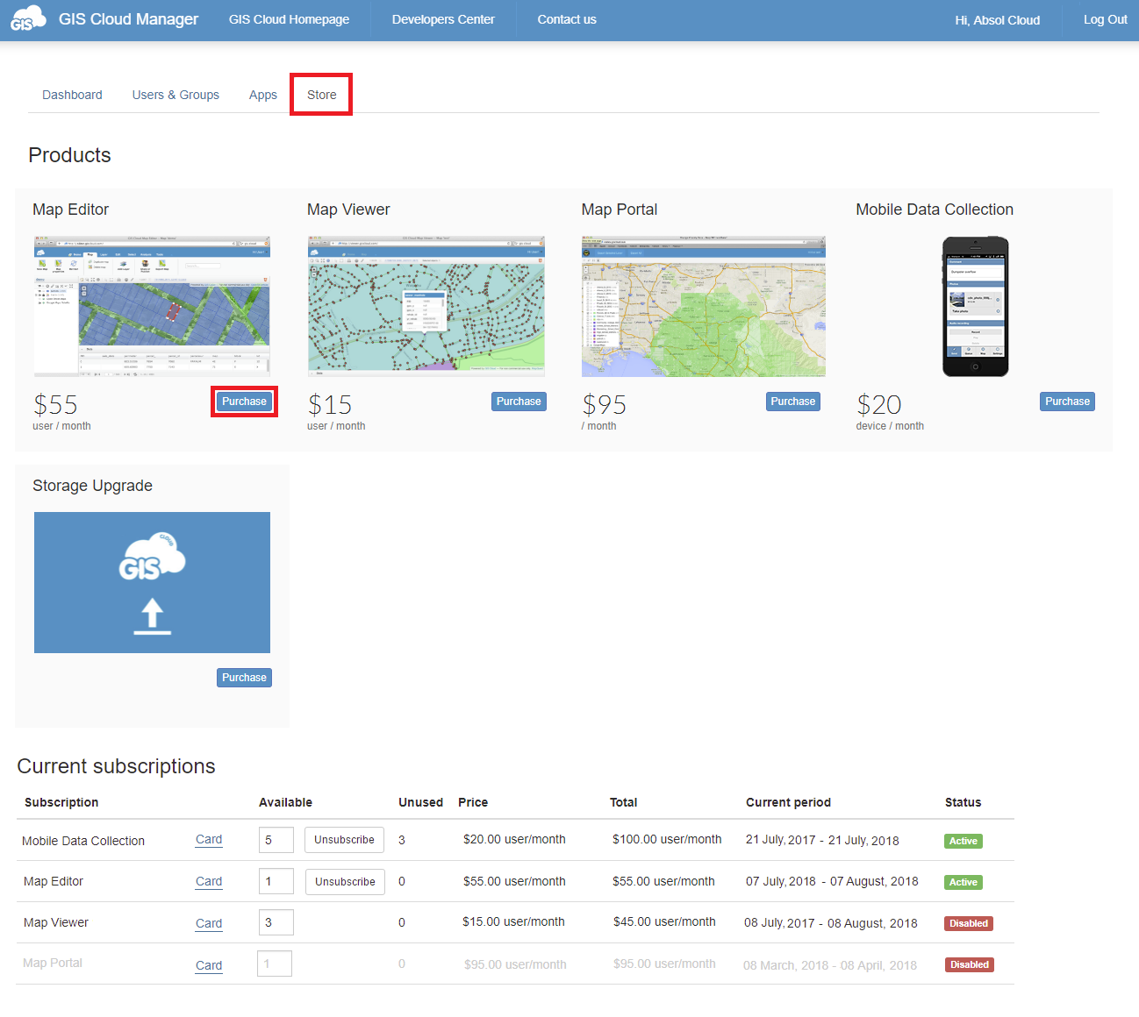
Task: Open the Users & Groups tab
Action: click(x=176, y=95)
